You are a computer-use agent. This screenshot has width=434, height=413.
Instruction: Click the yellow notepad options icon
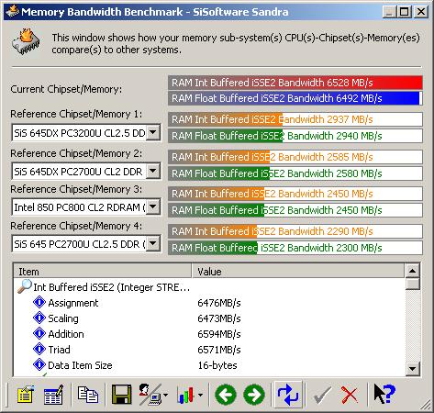coord(25,395)
